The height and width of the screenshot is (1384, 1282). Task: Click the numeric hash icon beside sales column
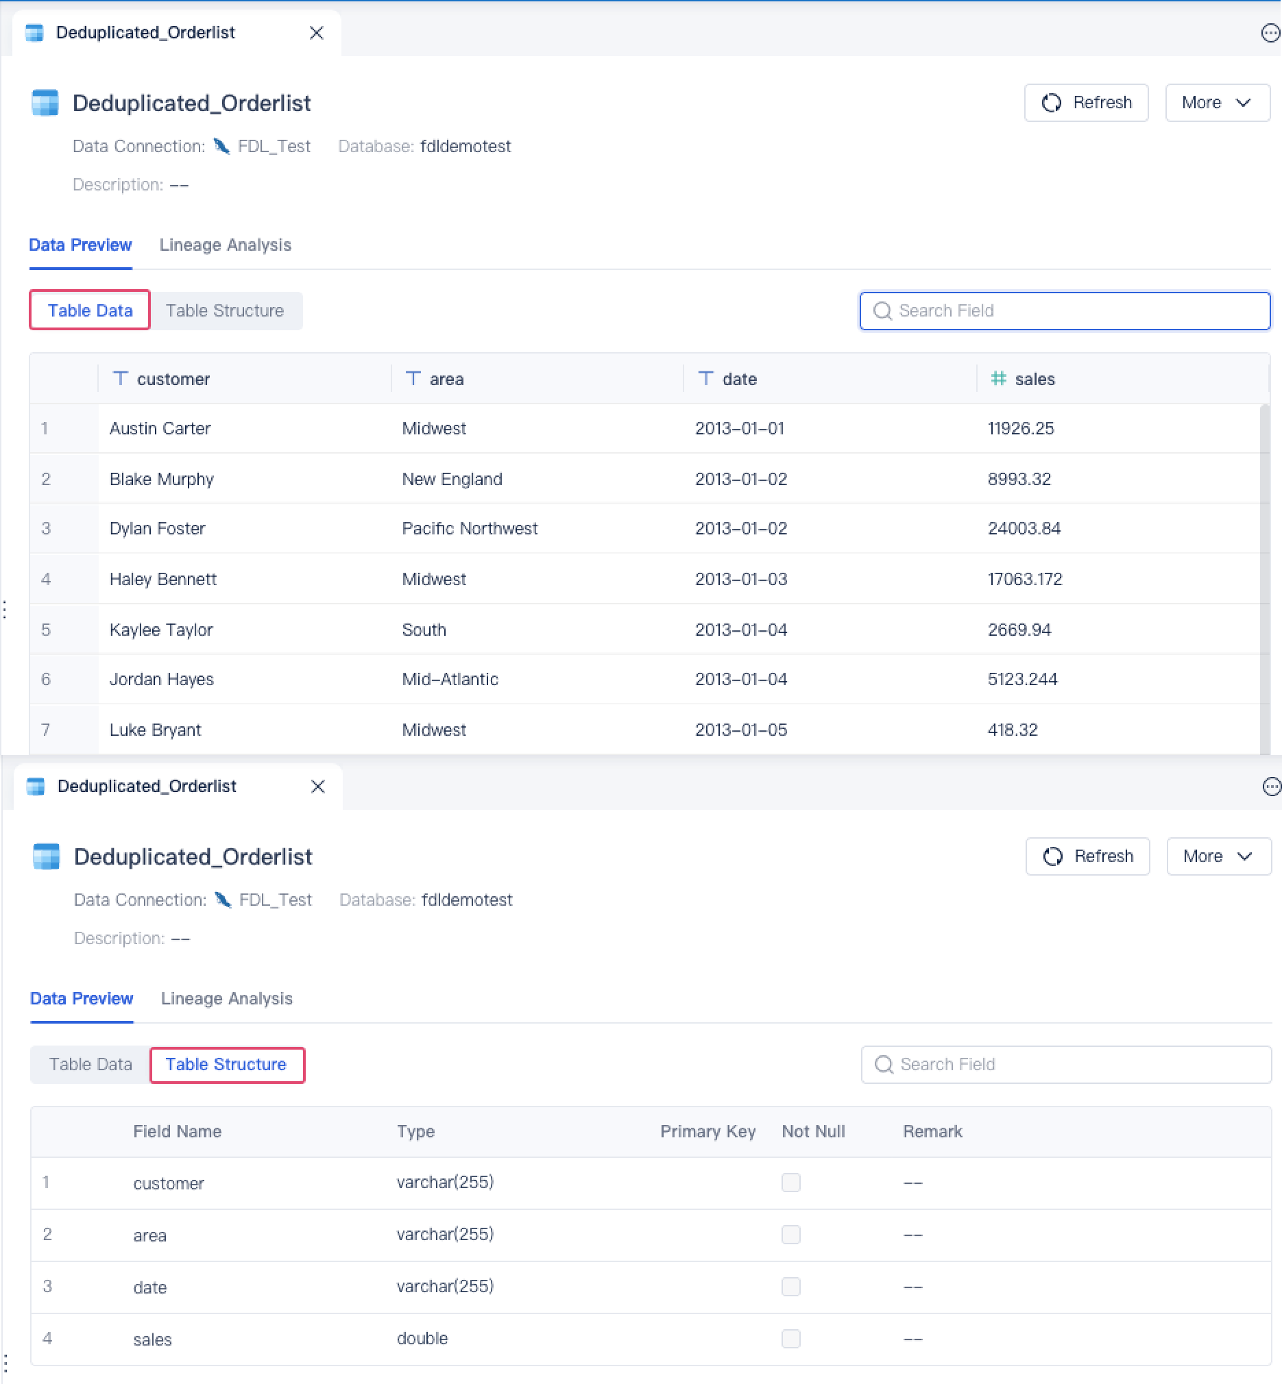(x=999, y=379)
